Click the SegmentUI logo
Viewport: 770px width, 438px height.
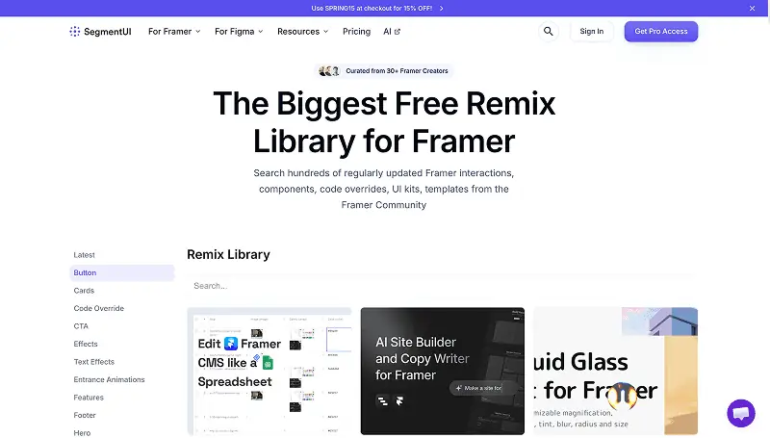point(100,32)
